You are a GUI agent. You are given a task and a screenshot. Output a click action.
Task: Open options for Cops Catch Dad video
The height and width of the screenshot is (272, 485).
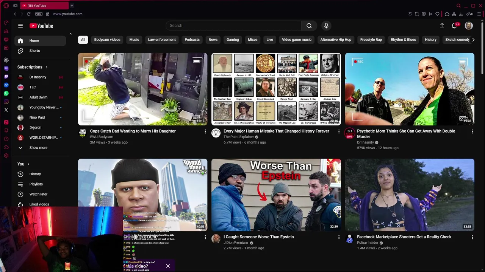[x=205, y=131]
